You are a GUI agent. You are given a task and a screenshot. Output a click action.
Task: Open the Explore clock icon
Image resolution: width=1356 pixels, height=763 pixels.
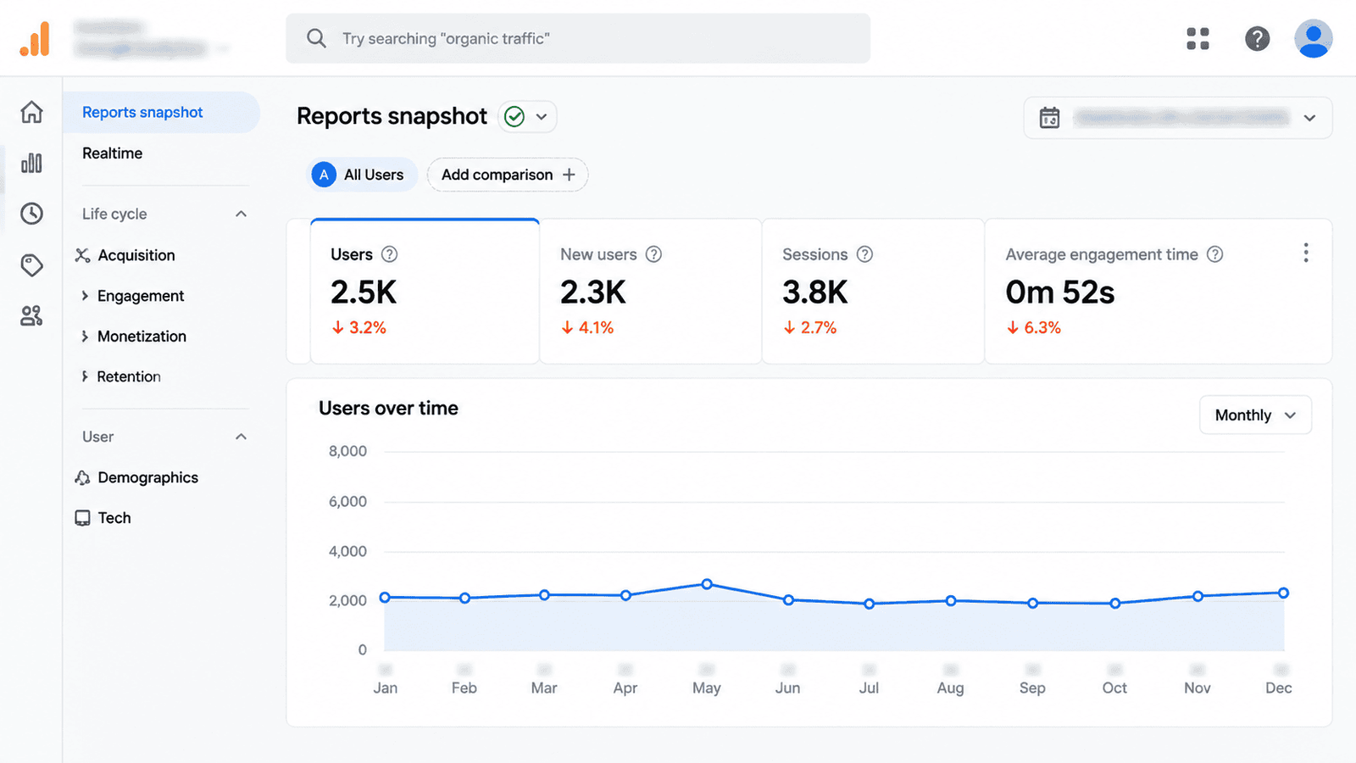coord(31,214)
